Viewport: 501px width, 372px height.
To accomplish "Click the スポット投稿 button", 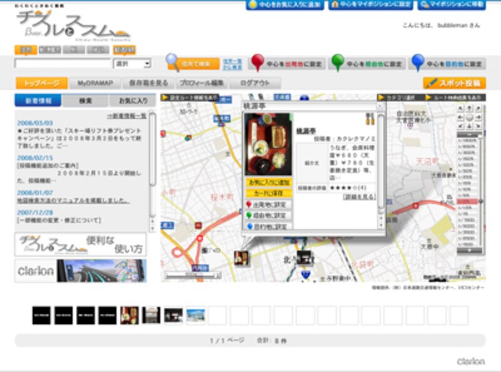I will coord(455,83).
